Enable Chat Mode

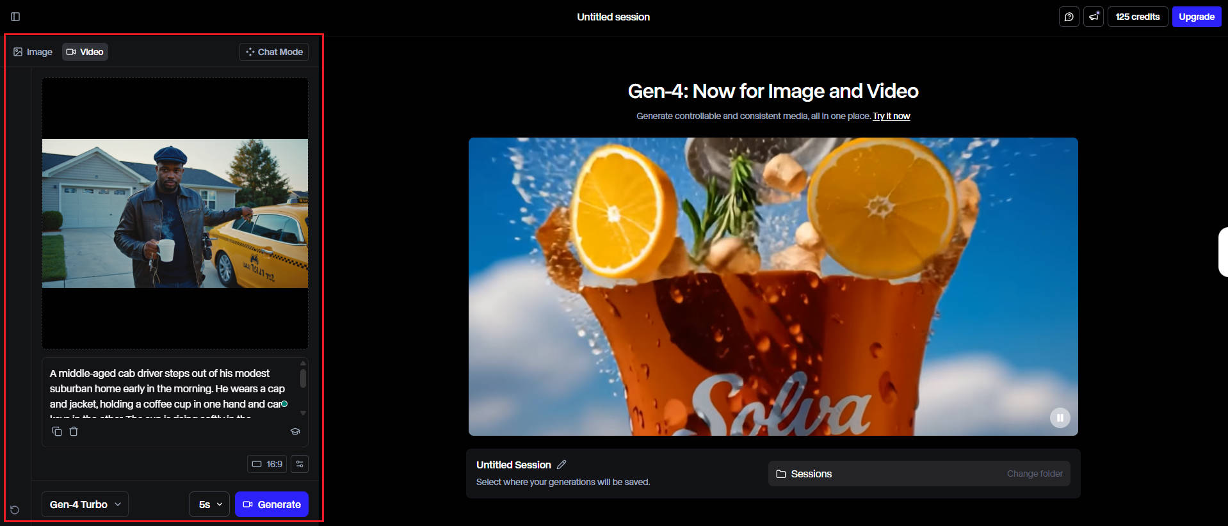(274, 52)
